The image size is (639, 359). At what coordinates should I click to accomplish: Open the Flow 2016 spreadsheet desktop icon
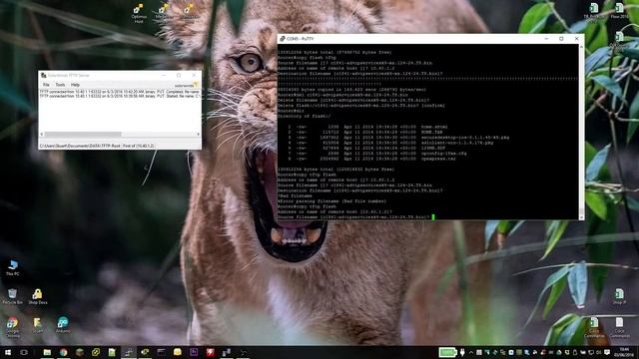pos(619,11)
